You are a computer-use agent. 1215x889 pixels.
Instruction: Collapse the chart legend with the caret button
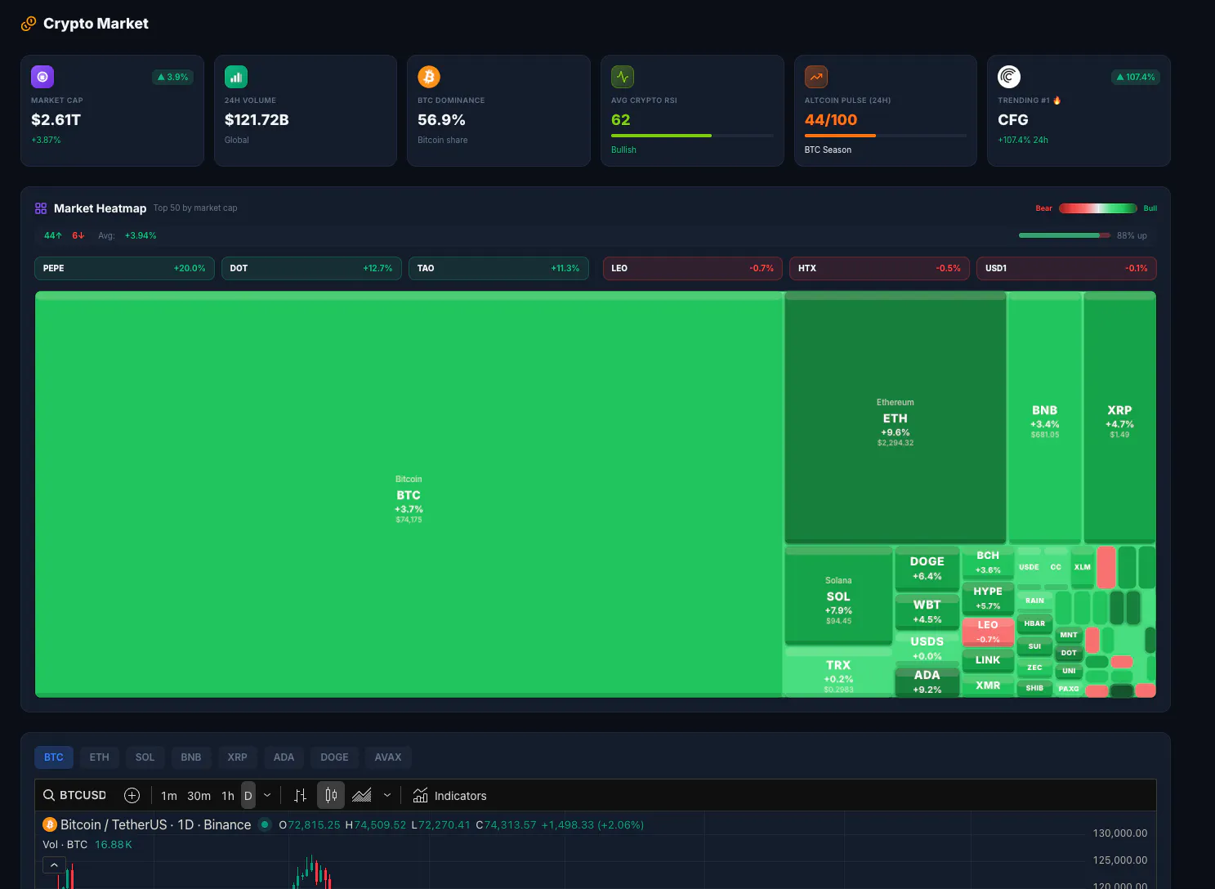coord(54,864)
